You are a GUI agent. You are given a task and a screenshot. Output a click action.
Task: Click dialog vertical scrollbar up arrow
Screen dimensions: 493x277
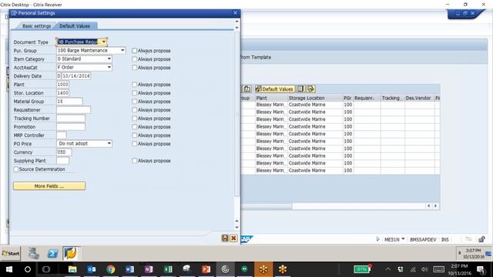click(x=236, y=21)
